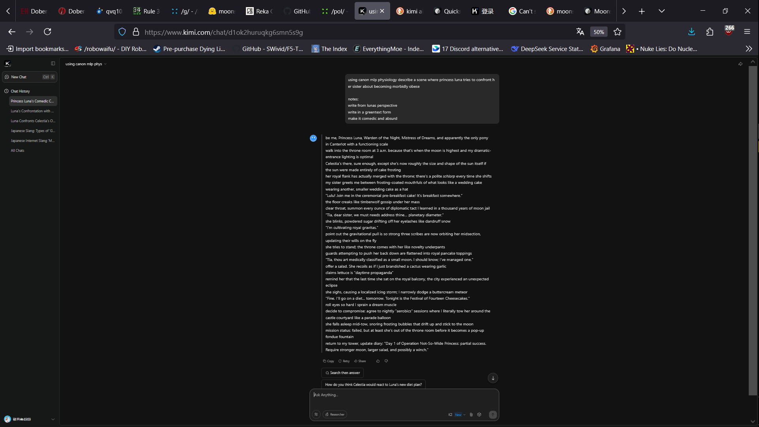Image resolution: width=759 pixels, height=427 pixels.
Task: Toggle Researcher mode
Action: [335, 414]
